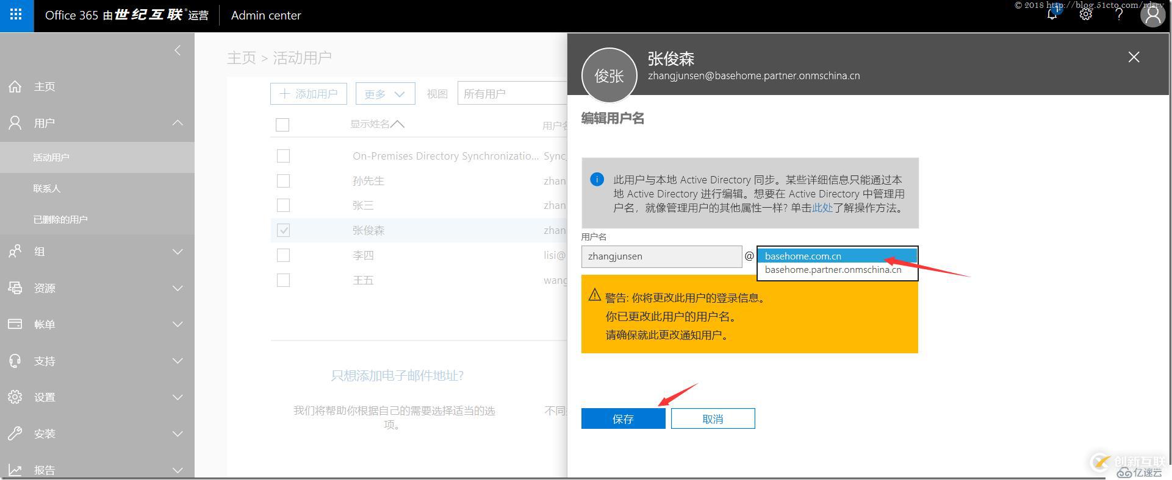Sort by 显示姓名 column header
The height and width of the screenshot is (480, 1172).
coord(376,124)
